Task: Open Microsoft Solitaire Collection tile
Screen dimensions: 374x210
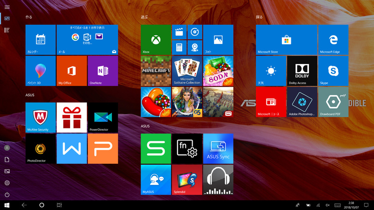Action: pos(187,71)
